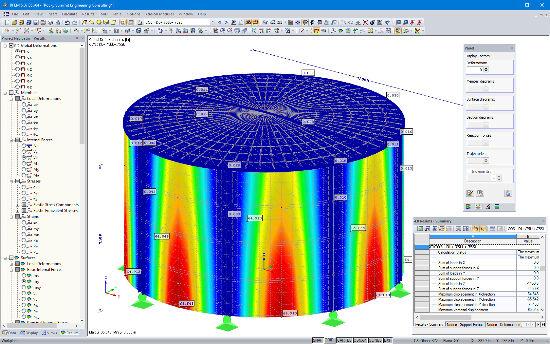Screen dimensions: 550x344
Task: Open print preview with the magnifier page icon
Action: [57, 22]
